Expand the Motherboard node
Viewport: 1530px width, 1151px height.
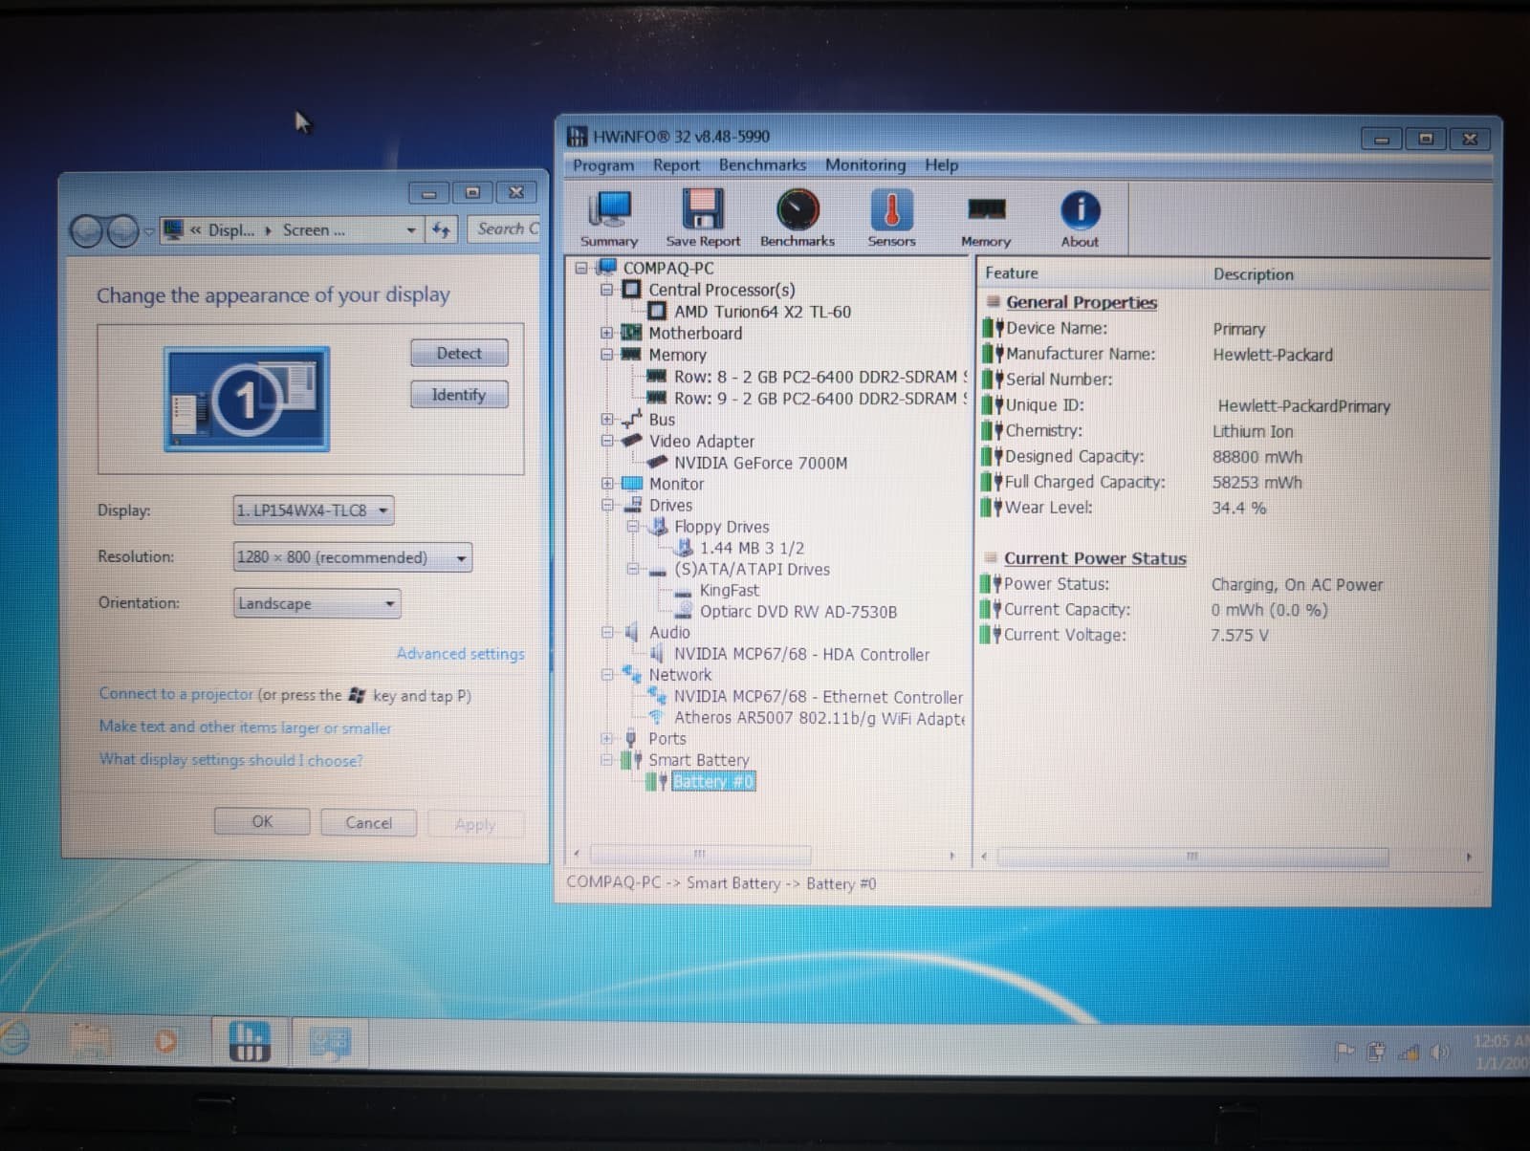click(x=606, y=333)
